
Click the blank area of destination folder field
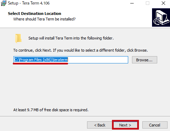coord(98,60)
